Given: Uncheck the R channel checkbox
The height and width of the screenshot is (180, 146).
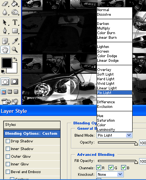Looking at the screenshot, I should (x=98, y=168).
